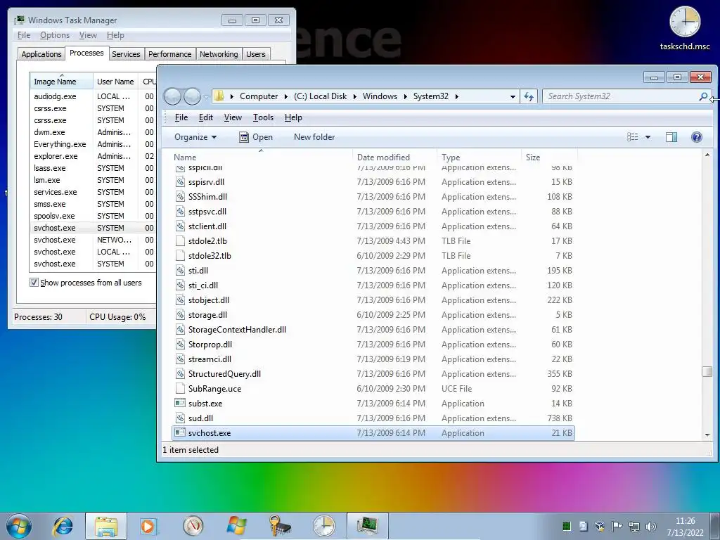Select the svchost.exe file row

[373, 433]
